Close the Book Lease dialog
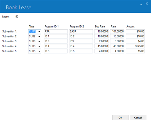Viewport: 151px width, 125px height. pyautogui.click(x=147, y=3)
